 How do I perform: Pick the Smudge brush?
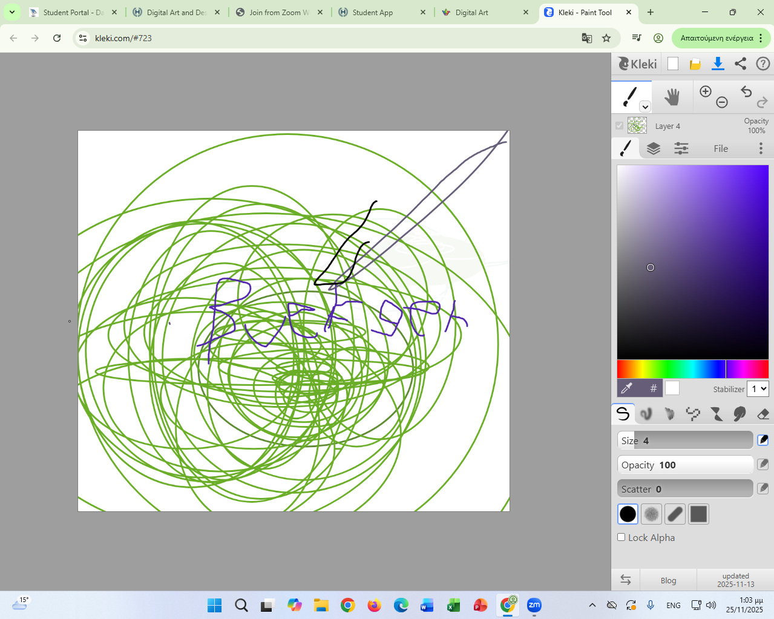click(x=740, y=414)
